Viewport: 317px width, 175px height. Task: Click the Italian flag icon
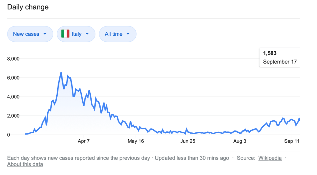click(x=65, y=34)
